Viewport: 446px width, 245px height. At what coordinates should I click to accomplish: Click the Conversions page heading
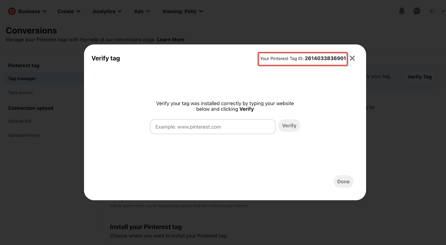coord(31,30)
